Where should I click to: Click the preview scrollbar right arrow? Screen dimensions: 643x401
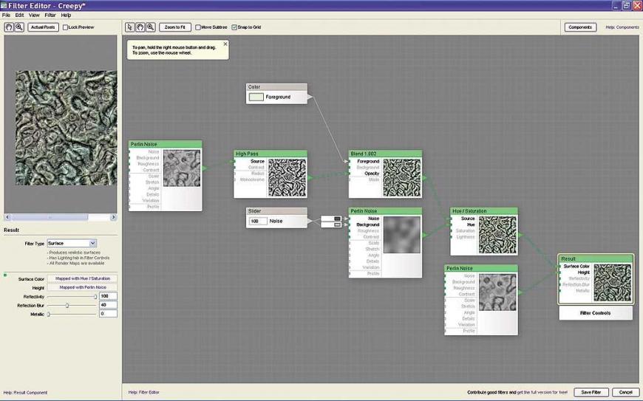click(x=114, y=217)
